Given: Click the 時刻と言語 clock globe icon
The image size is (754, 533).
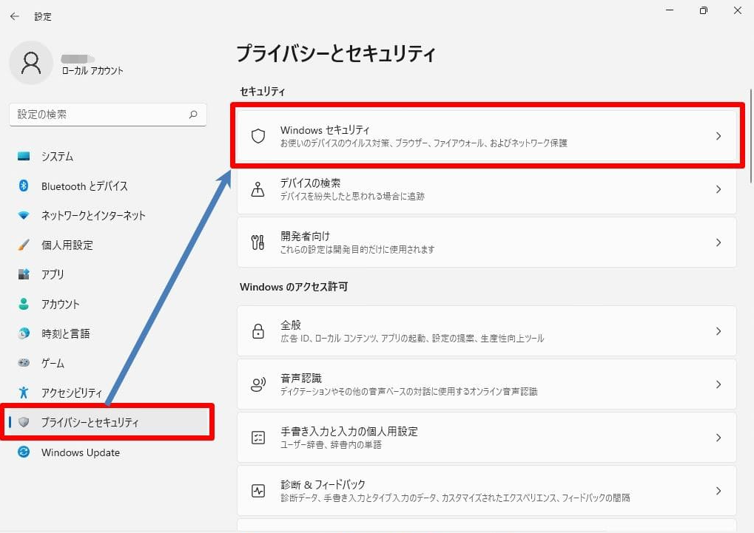Looking at the screenshot, I should [x=24, y=333].
